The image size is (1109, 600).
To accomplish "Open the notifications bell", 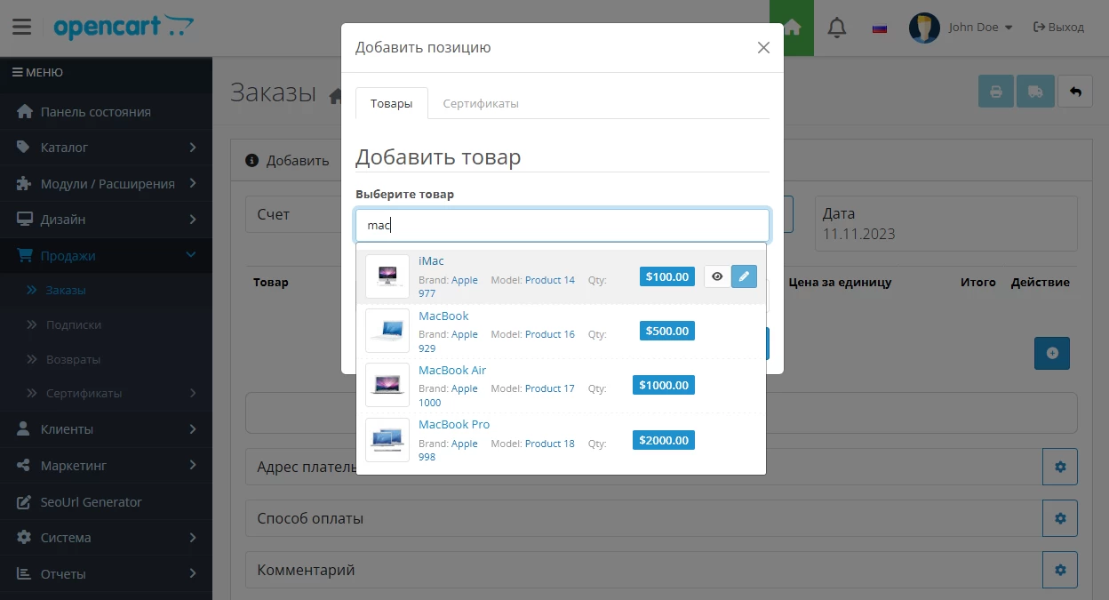I will (x=836, y=28).
